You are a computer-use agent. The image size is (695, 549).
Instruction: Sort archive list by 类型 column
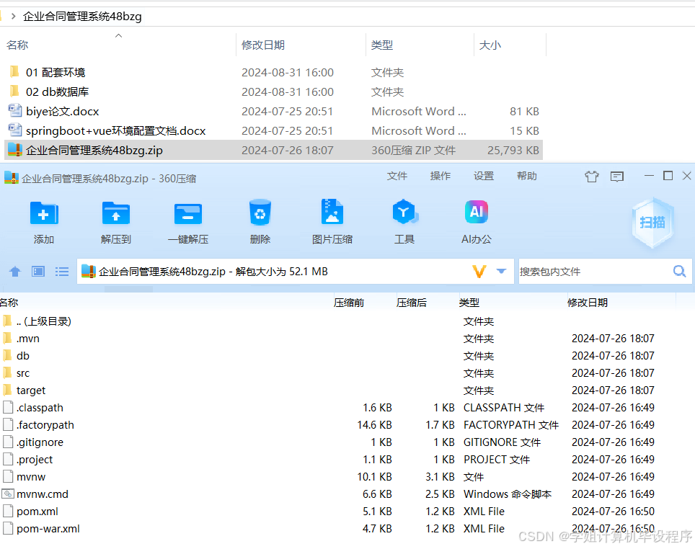pyautogui.click(x=469, y=303)
